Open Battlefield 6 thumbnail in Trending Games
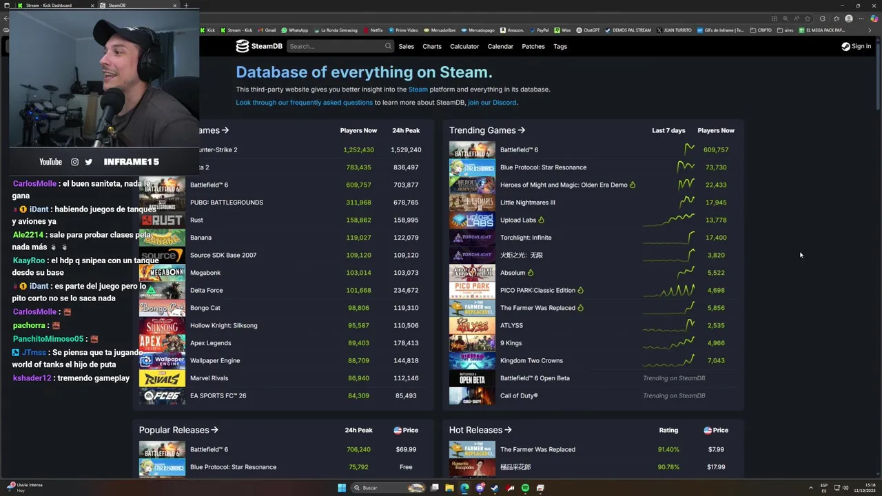The height and width of the screenshot is (496, 882). [x=472, y=149]
